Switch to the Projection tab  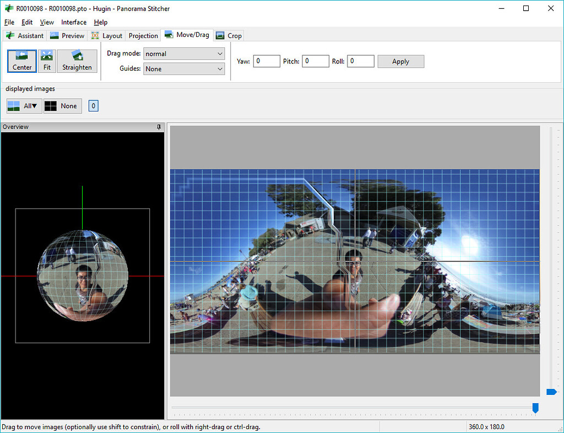coord(143,35)
